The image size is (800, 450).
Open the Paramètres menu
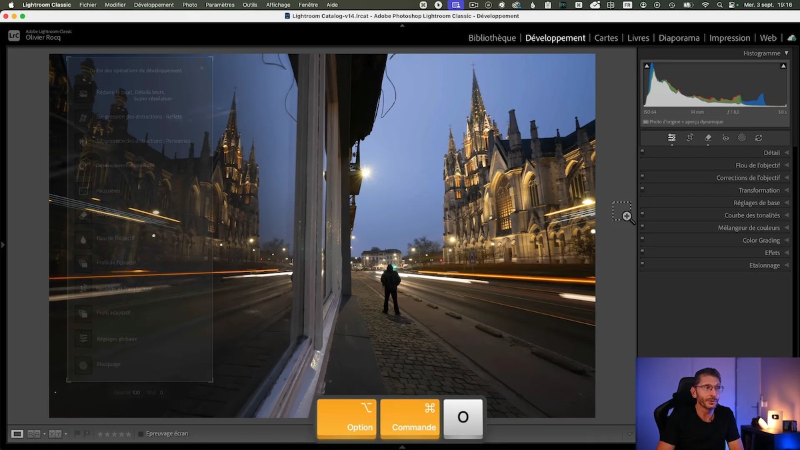pyautogui.click(x=220, y=5)
